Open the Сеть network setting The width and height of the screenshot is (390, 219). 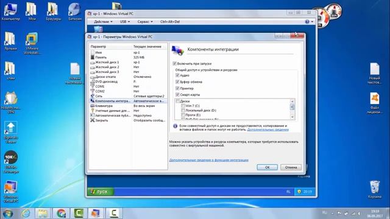(128, 96)
